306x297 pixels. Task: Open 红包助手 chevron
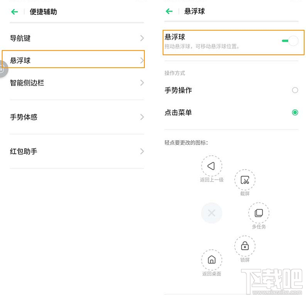(142, 152)
